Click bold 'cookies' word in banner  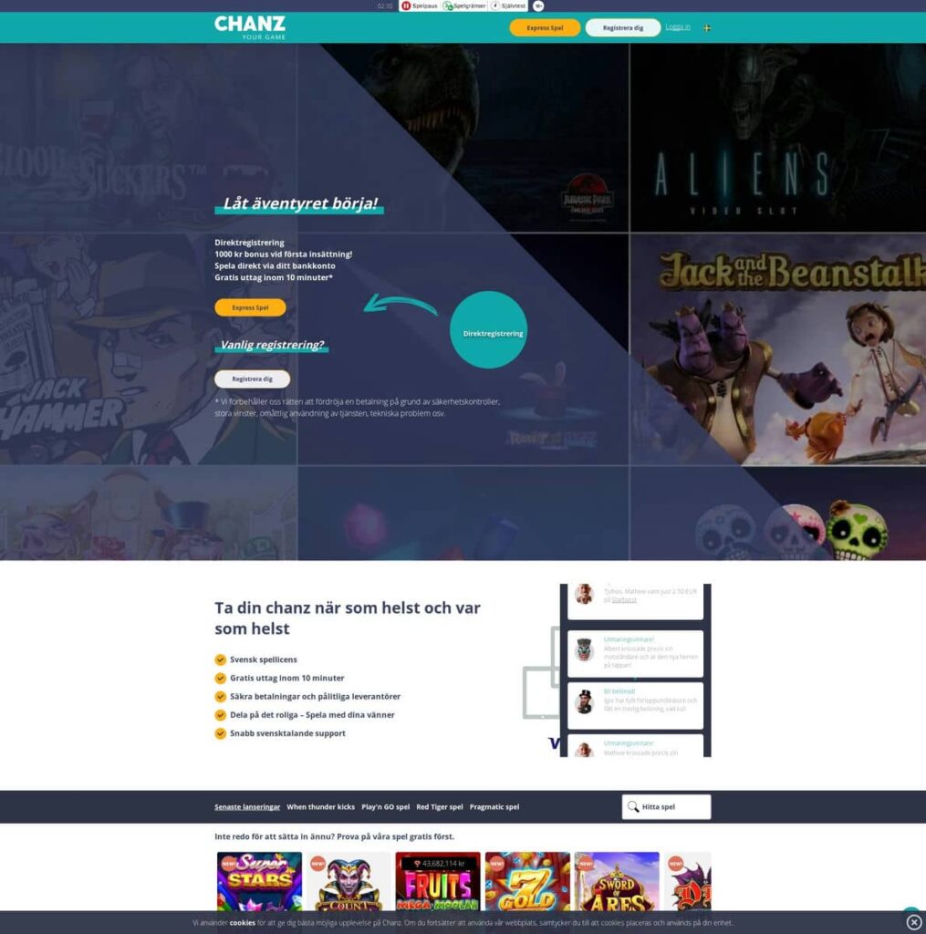242,923
